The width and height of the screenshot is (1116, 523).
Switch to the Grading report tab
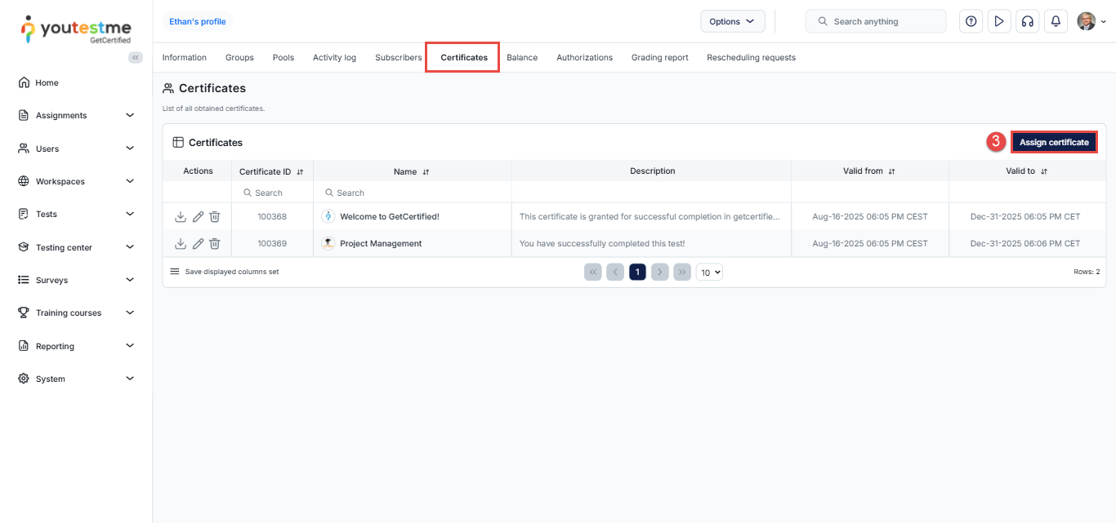pyautogui.click(x=659, y=58)
